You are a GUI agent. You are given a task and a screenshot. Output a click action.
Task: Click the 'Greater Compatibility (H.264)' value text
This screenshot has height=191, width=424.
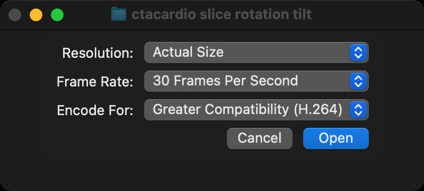[248, 110]
